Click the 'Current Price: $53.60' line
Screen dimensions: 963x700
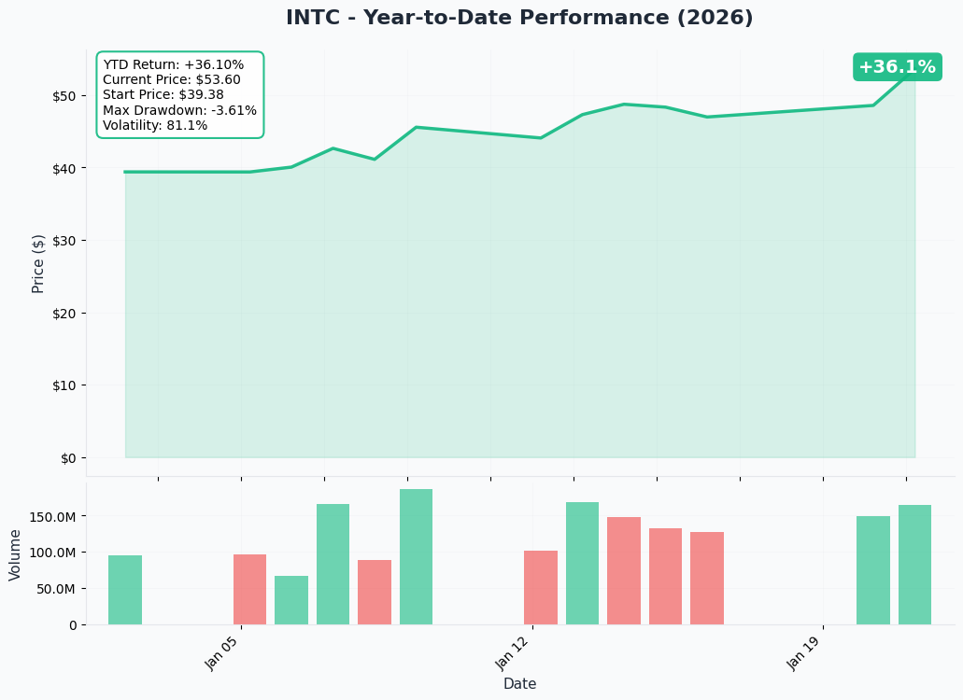[171, 79]
